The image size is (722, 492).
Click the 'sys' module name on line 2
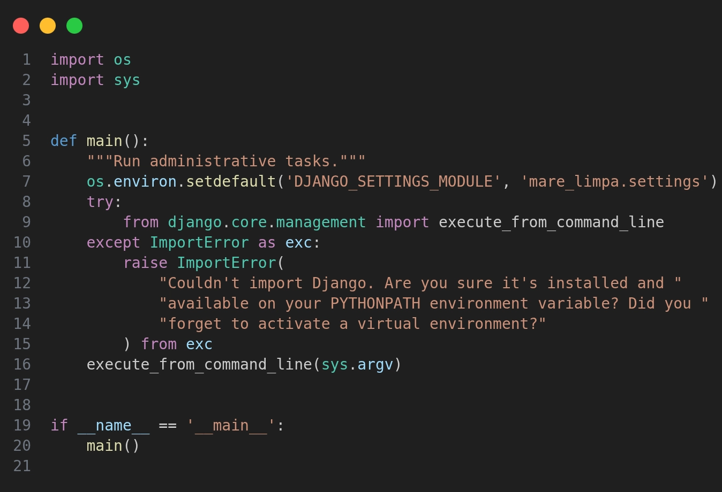(x=127, y=80)
